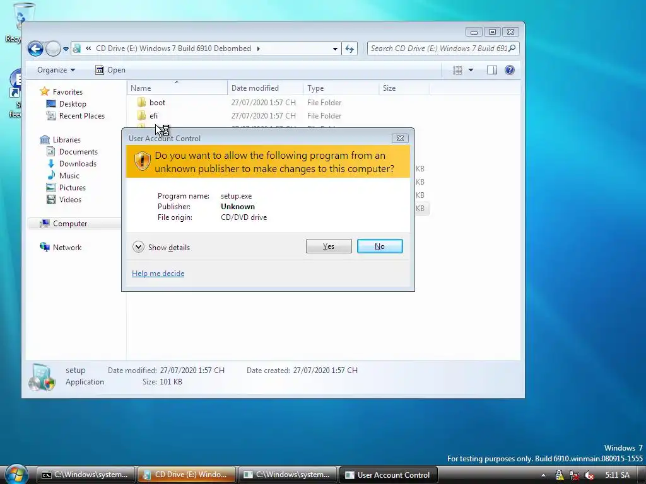The width and height of the screenshot is (646, 484).
Task: Click the Music note icon in Libraries
Action: click(51, 175)
